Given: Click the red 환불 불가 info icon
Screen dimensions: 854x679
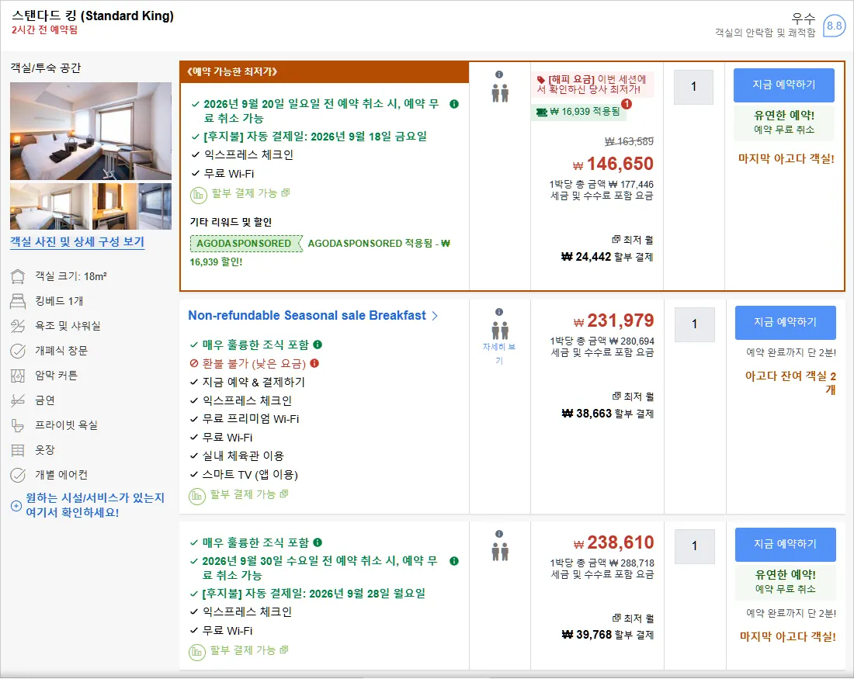Looking at the screenshot, I should [314, 363].
